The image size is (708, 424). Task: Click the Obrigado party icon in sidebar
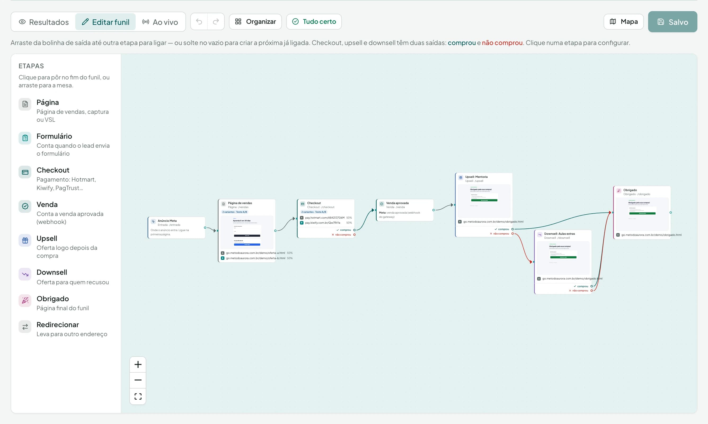pyautogui.click(x=25, y=301)
